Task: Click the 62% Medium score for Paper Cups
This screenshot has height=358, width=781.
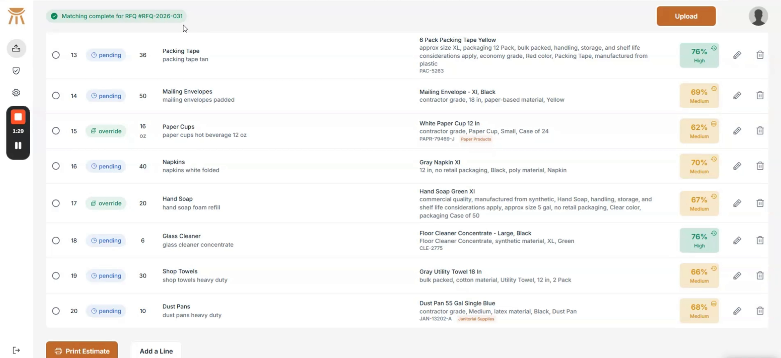Action: (699, 131)
